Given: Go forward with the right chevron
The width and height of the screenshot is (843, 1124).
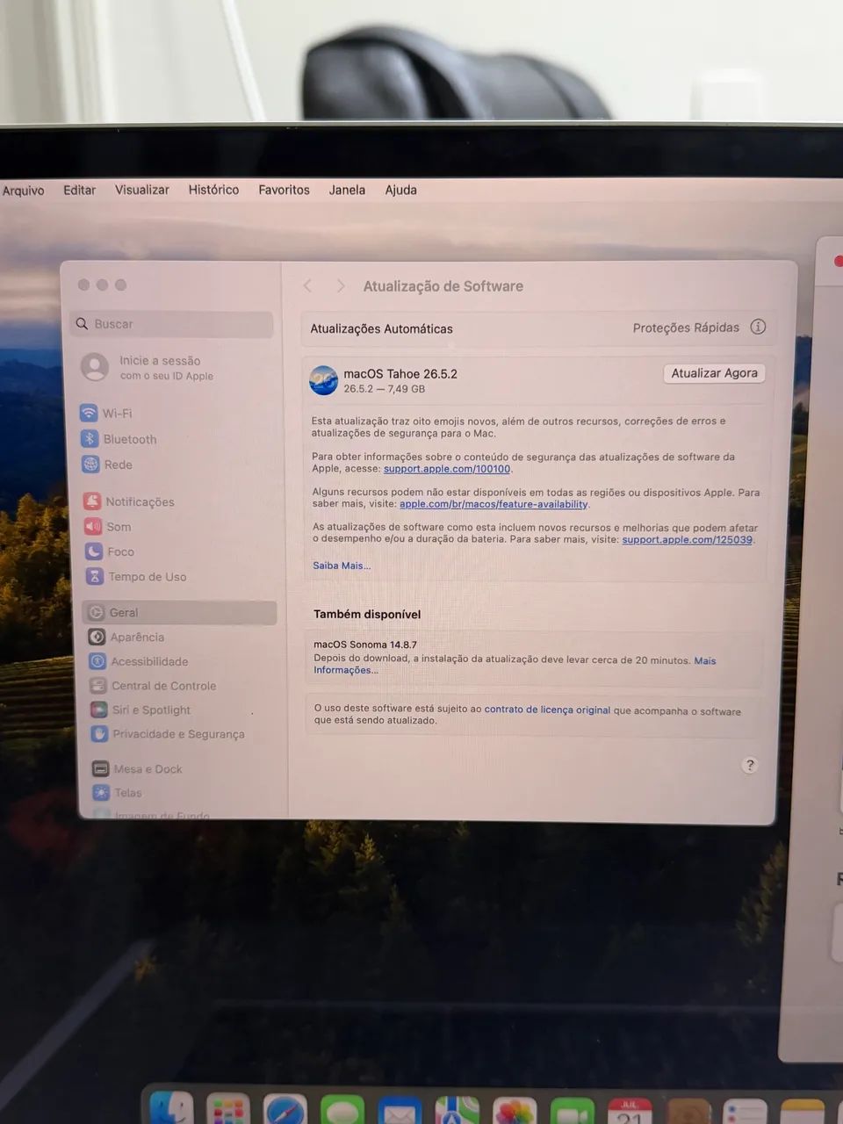Looking at the screenshot, I should click(x=341, y=286).
